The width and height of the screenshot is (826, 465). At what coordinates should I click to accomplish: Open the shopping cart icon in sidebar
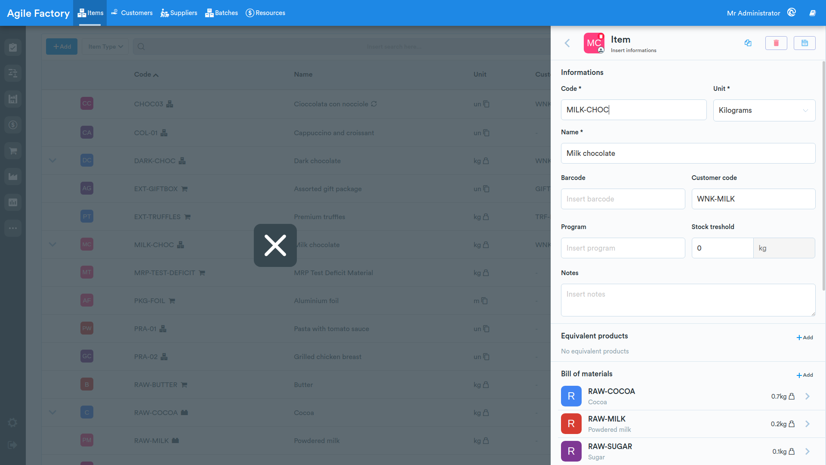click(x=13, y=151)
